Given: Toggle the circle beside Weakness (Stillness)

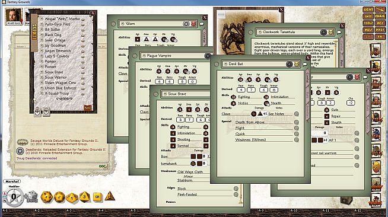Looking at the screenshot, I should click(297, 140).
